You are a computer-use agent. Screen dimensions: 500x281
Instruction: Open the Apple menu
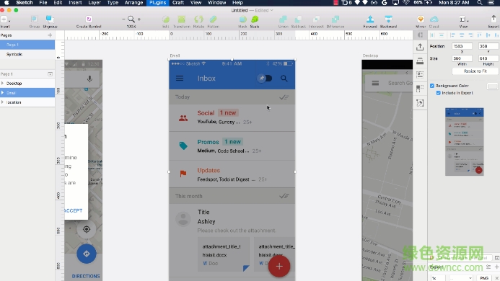click(x=6, y=3)
